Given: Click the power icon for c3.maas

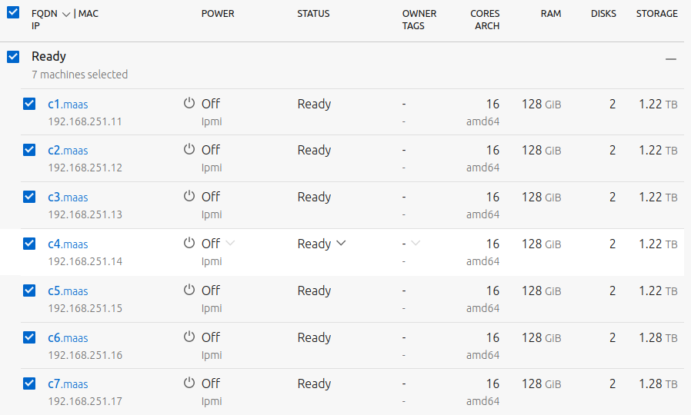Looking at the screenshot, I should 189,197.
